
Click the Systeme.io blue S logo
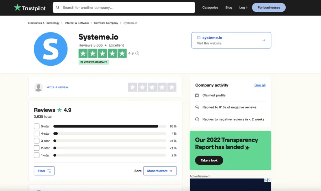50,49
